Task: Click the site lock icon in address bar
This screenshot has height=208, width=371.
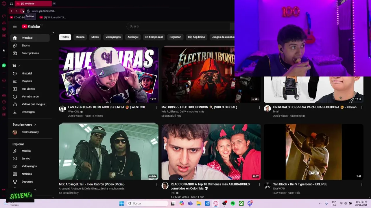Action: pyautogui.click(x=28, y=11)
